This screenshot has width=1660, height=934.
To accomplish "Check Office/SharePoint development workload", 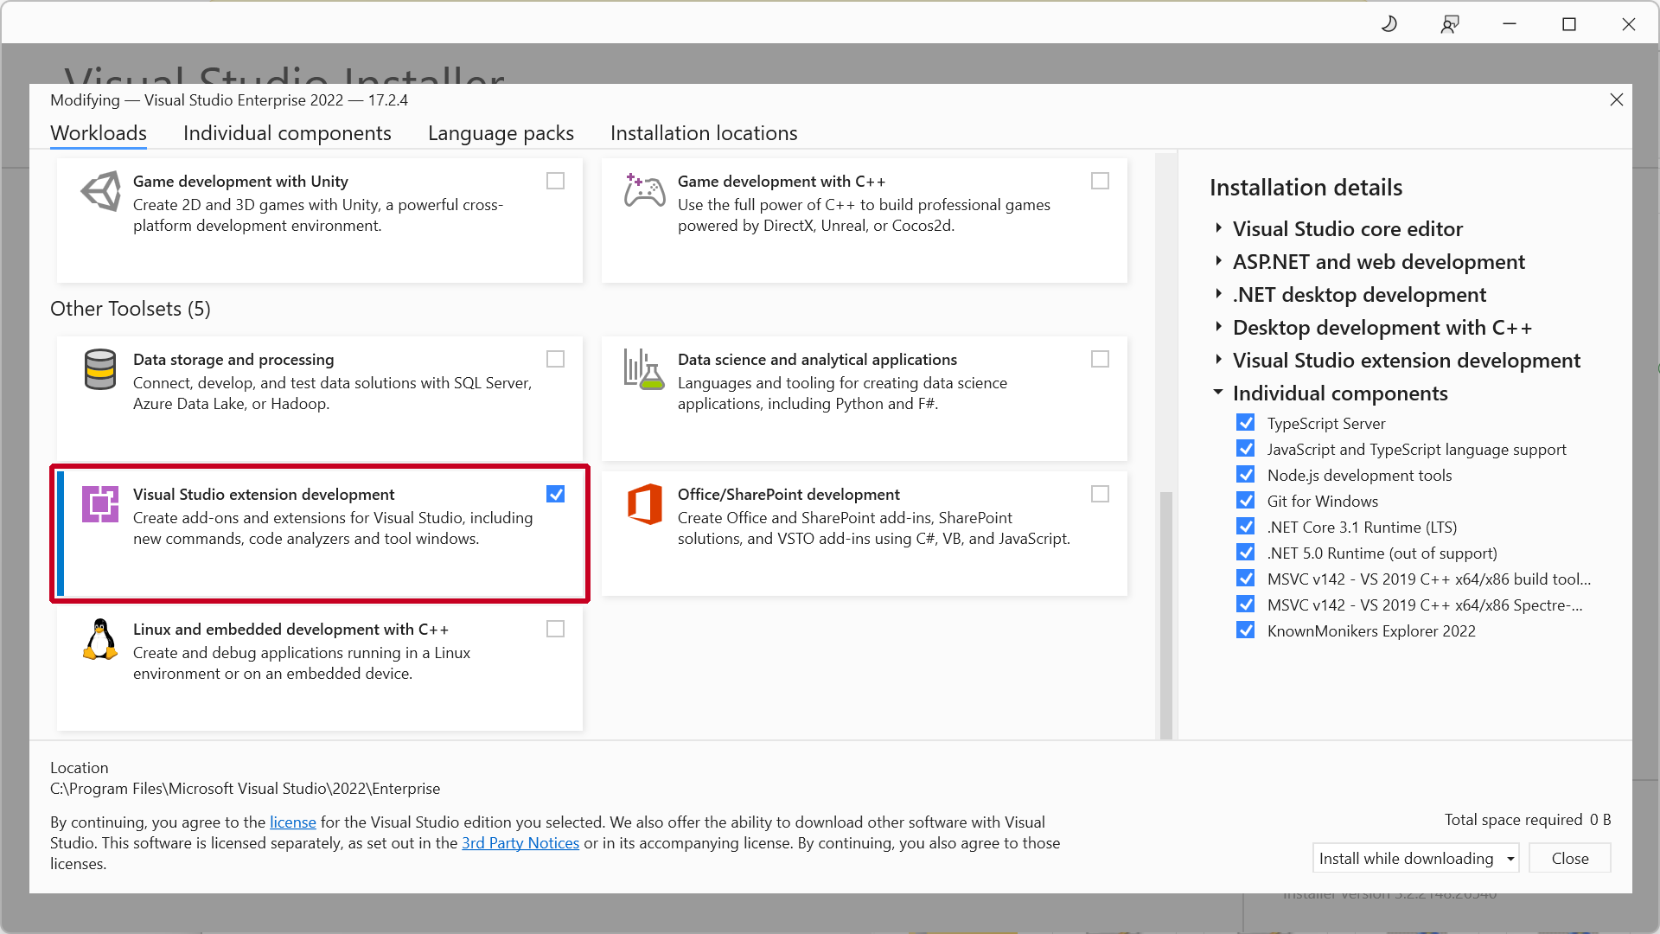I will pos(1101,494).
